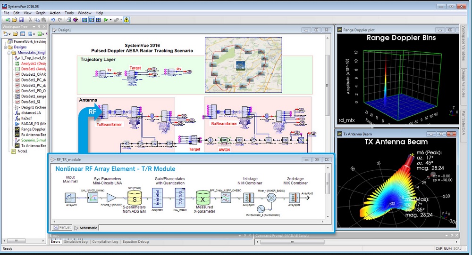This screenshot has height=255, width=472.
Task: Open the Simulation Log tab
Action: (x=76, y=241)
